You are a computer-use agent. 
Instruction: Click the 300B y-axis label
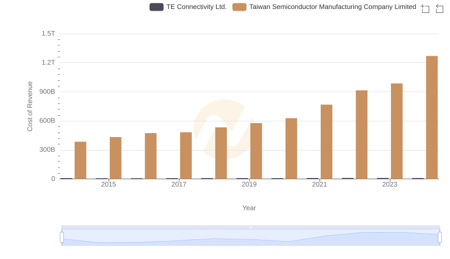pos(47,149)
